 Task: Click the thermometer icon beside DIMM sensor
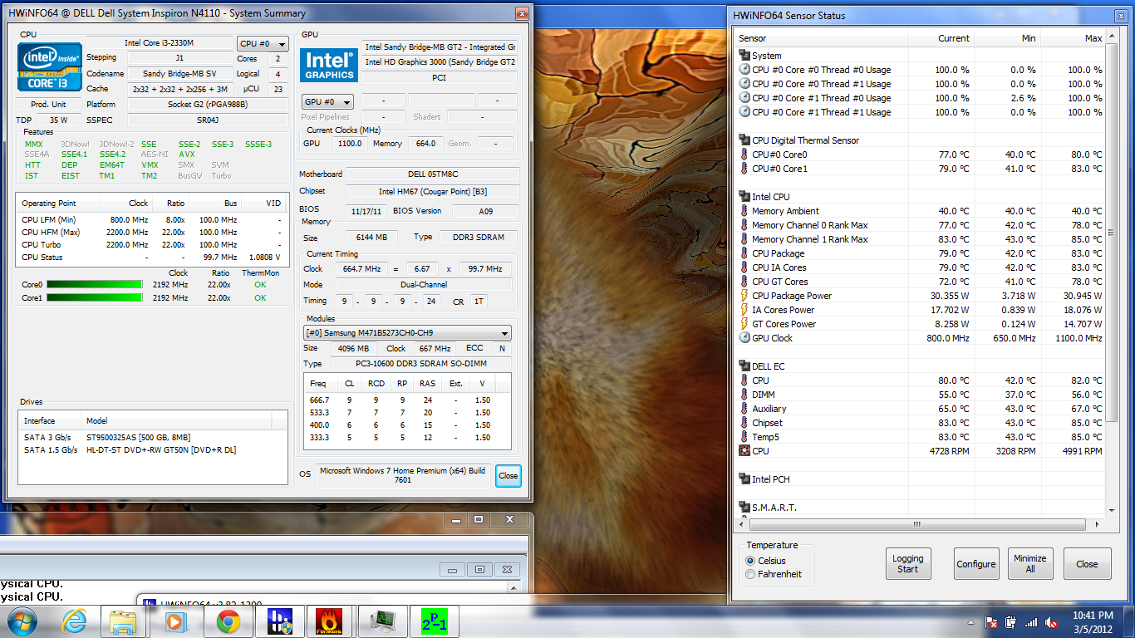pos(744,395)
